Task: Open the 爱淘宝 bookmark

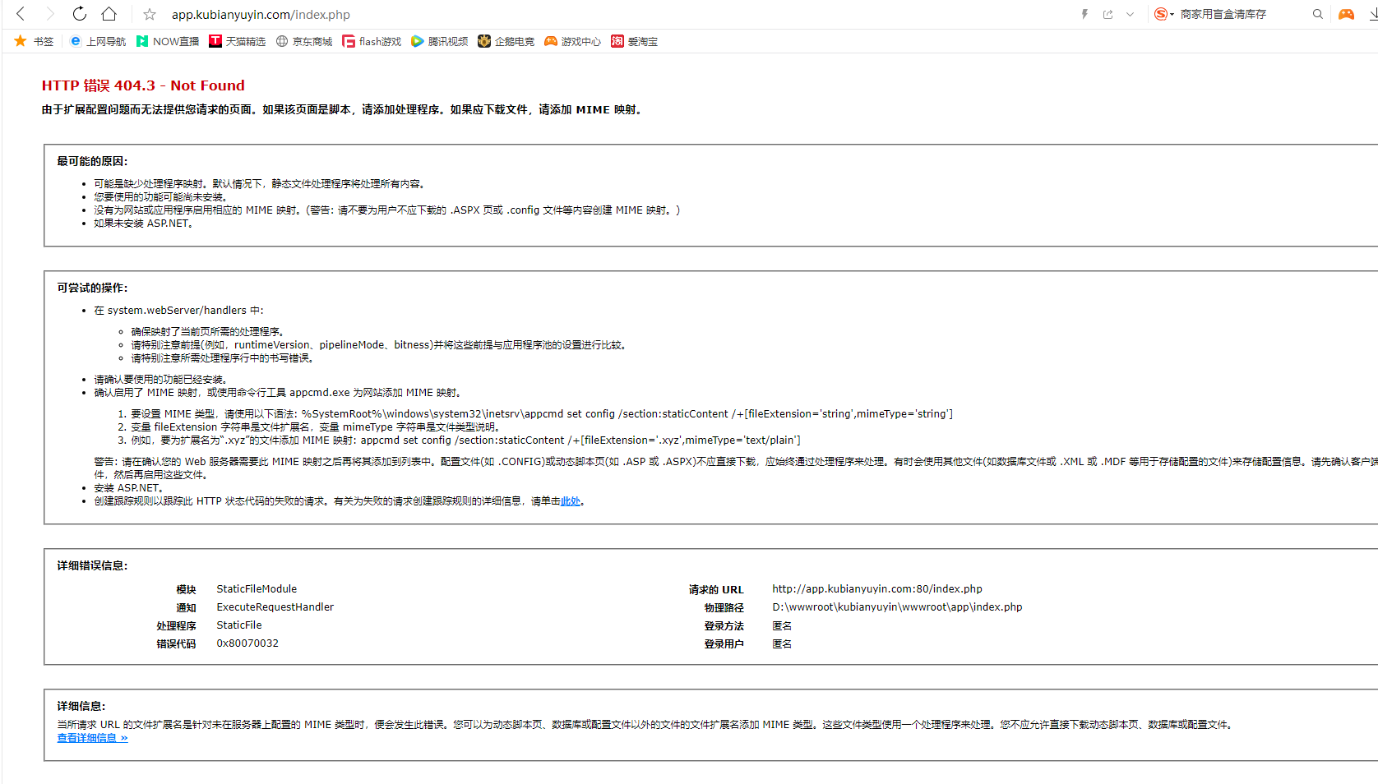Action: click(635, 41)
